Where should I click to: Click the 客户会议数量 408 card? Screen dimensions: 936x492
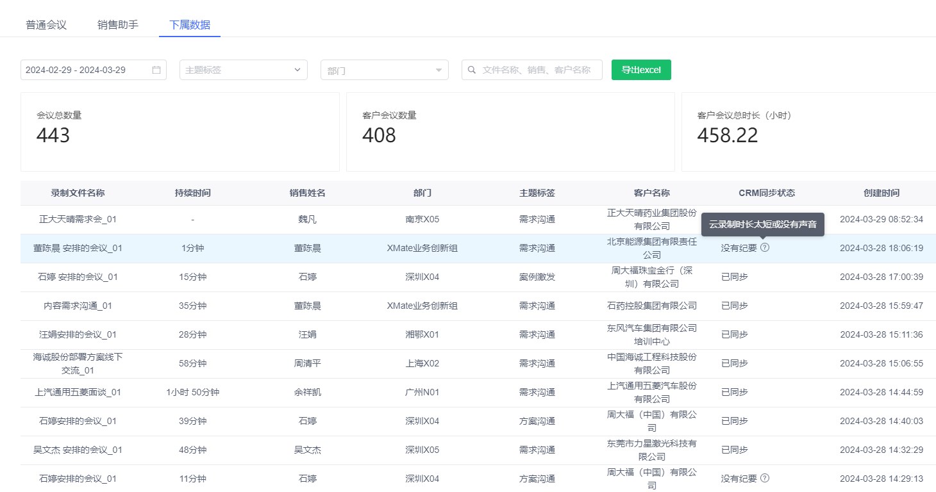coord(510,132)
